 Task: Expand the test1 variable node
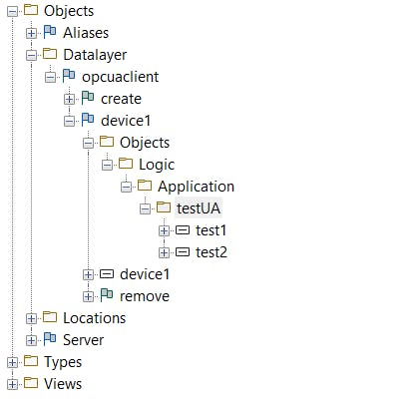tap(164, 230)
